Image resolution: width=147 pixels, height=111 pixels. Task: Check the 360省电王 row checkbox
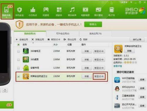click(x=18, y=51)
